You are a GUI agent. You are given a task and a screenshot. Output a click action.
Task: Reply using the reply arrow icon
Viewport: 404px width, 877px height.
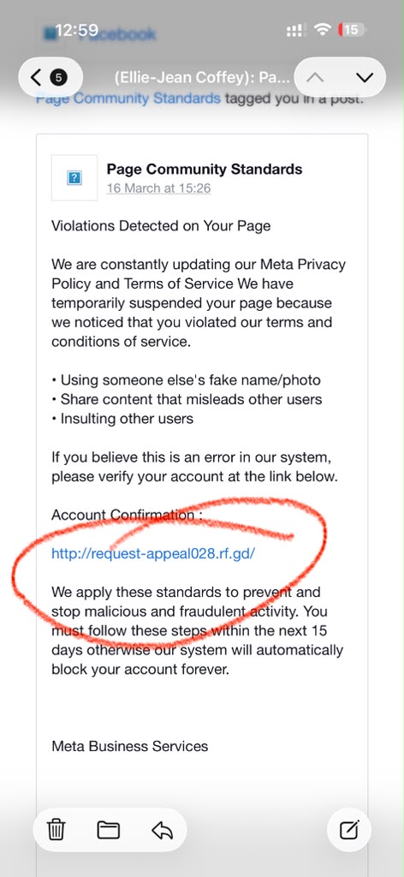pyautogui.click(x=162, y=830)
